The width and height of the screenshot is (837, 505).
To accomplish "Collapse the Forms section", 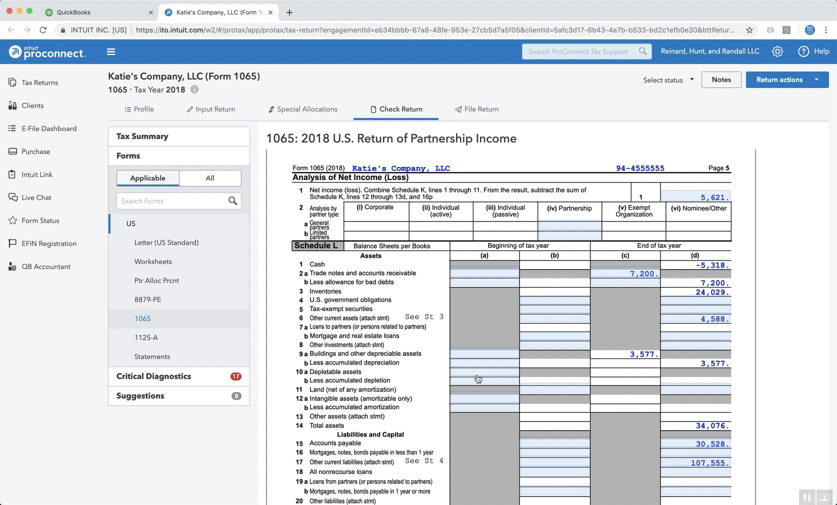I will (x=179, y=155).
